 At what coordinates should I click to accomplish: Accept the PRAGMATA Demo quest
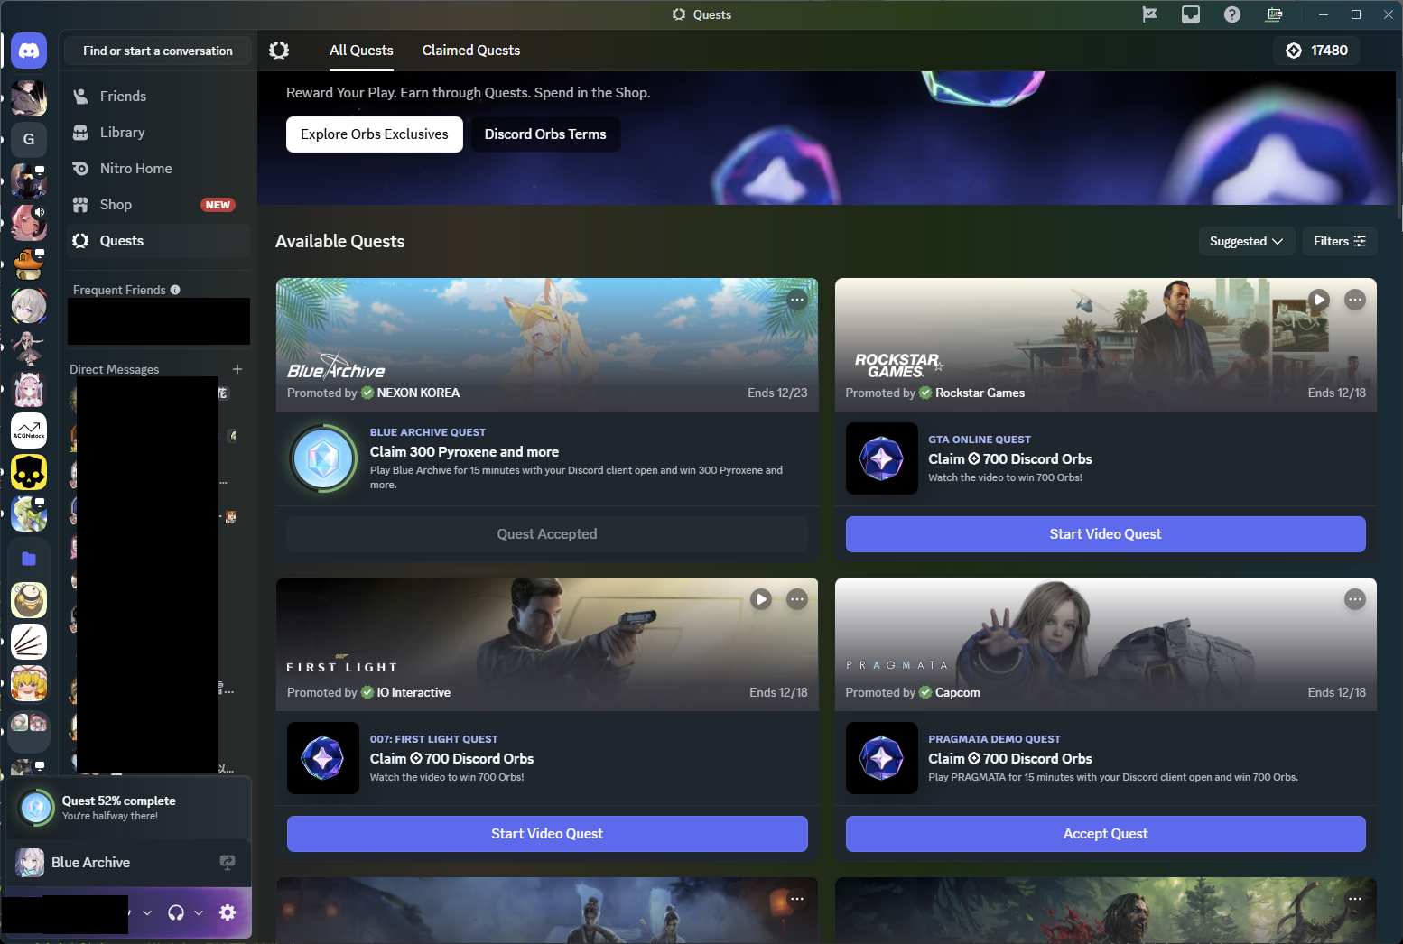click(1105, 834)
